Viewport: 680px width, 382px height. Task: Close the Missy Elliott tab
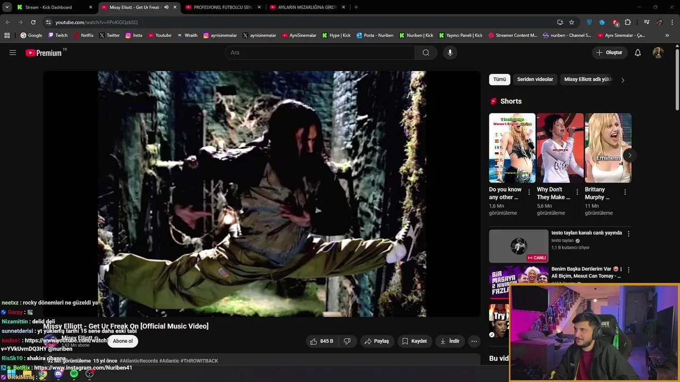click(x=175, y=7)
